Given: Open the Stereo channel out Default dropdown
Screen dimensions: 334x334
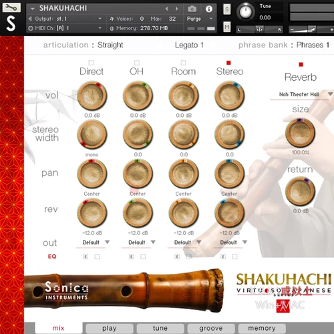Looking at the screenshot, I should [x=230, y=242].
